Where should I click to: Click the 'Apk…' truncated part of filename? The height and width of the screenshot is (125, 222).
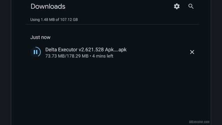pos(111,50)
